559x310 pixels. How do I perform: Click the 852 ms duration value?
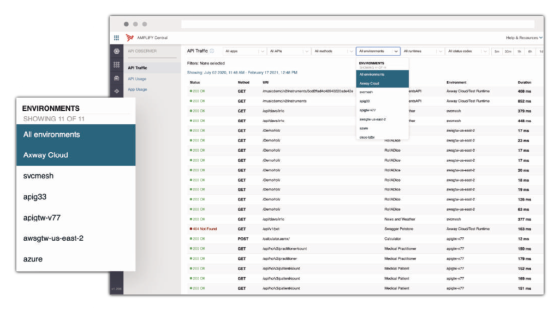tap(525, 101)
